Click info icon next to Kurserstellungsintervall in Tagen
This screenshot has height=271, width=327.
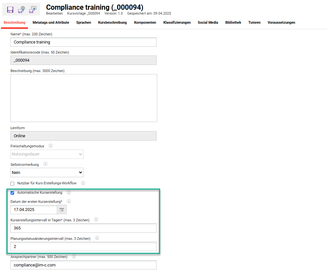pyautogui.click(x=96, y=220)
